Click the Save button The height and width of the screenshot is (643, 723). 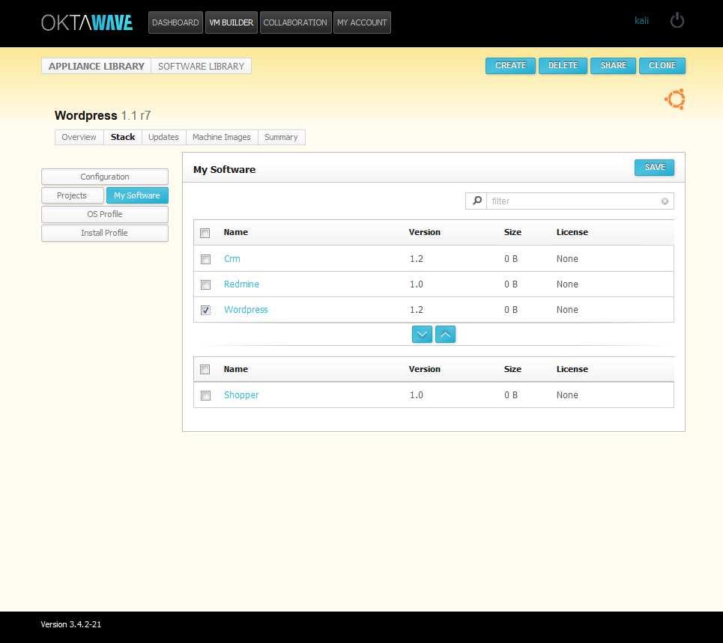tap(654, 167)
